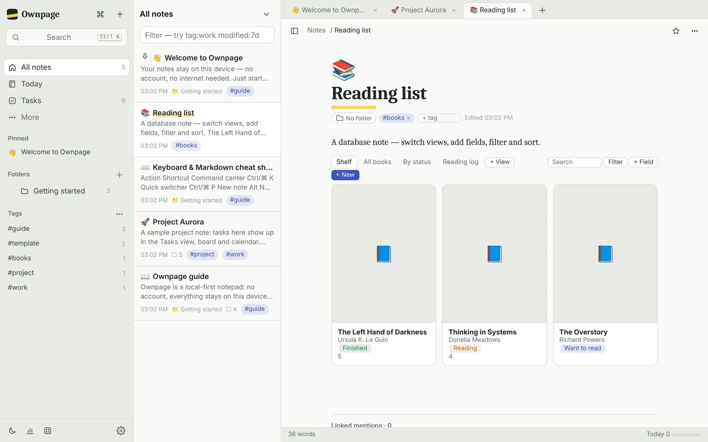The width and height of the screenshot is (708, 442).
Task: Expand the More item in sidebar
Action: point(67,117)
